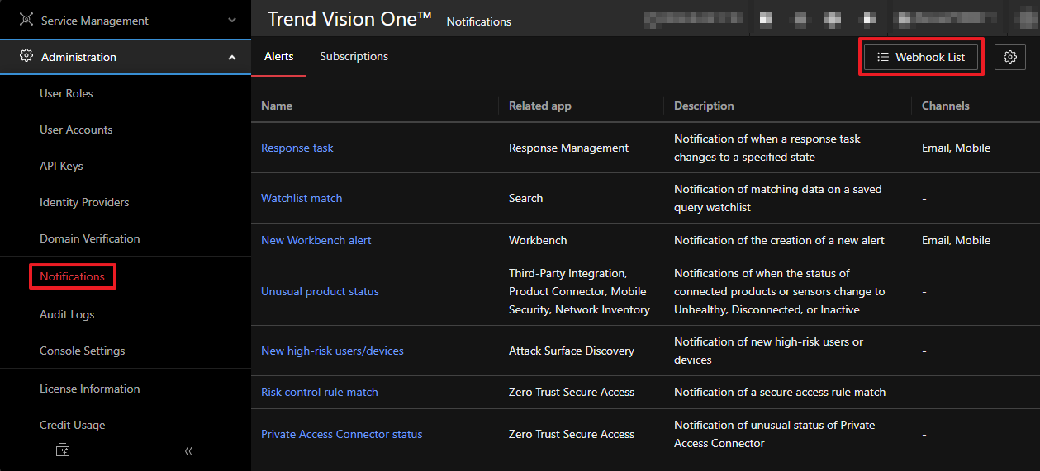Open notification settings via top-right gear icon
Viewport: 1040px width, 471px height.
coord(1009,57)
